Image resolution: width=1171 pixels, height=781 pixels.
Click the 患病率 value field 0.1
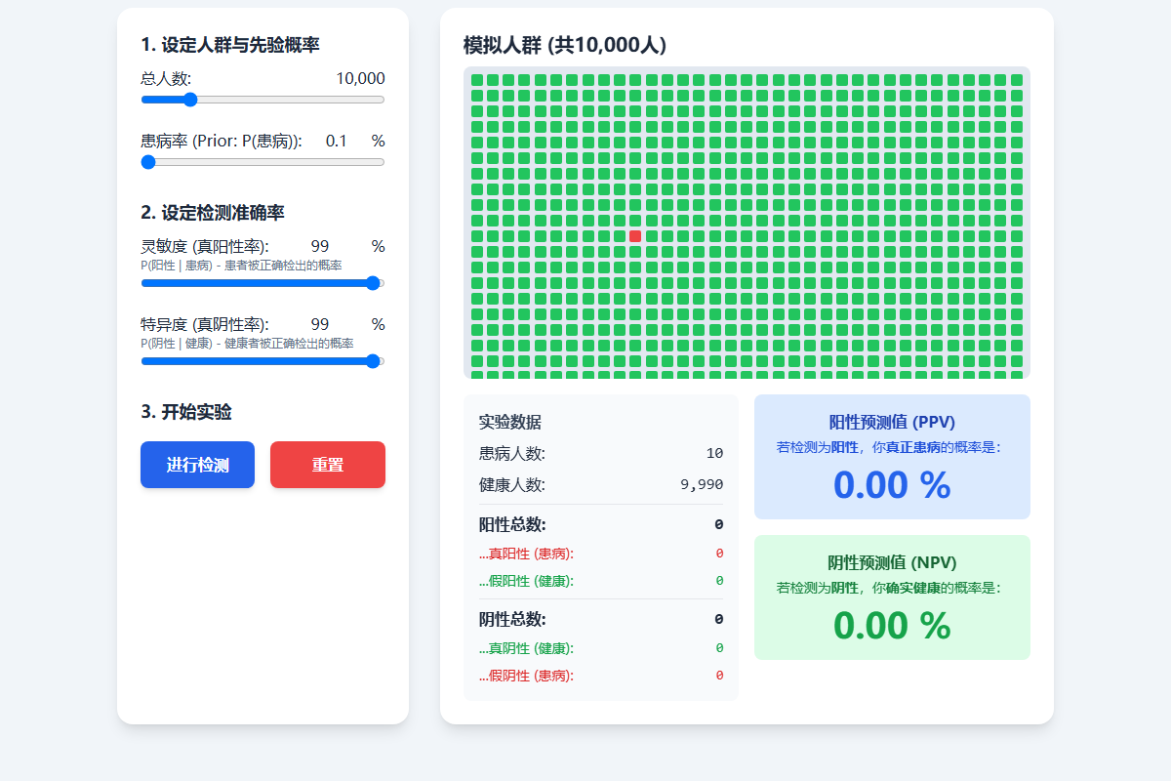pyautogui.click(x=337, y=141)
